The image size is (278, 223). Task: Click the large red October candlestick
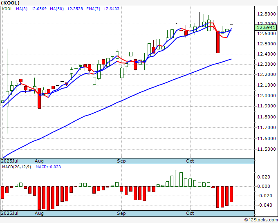tap(218, 42)
